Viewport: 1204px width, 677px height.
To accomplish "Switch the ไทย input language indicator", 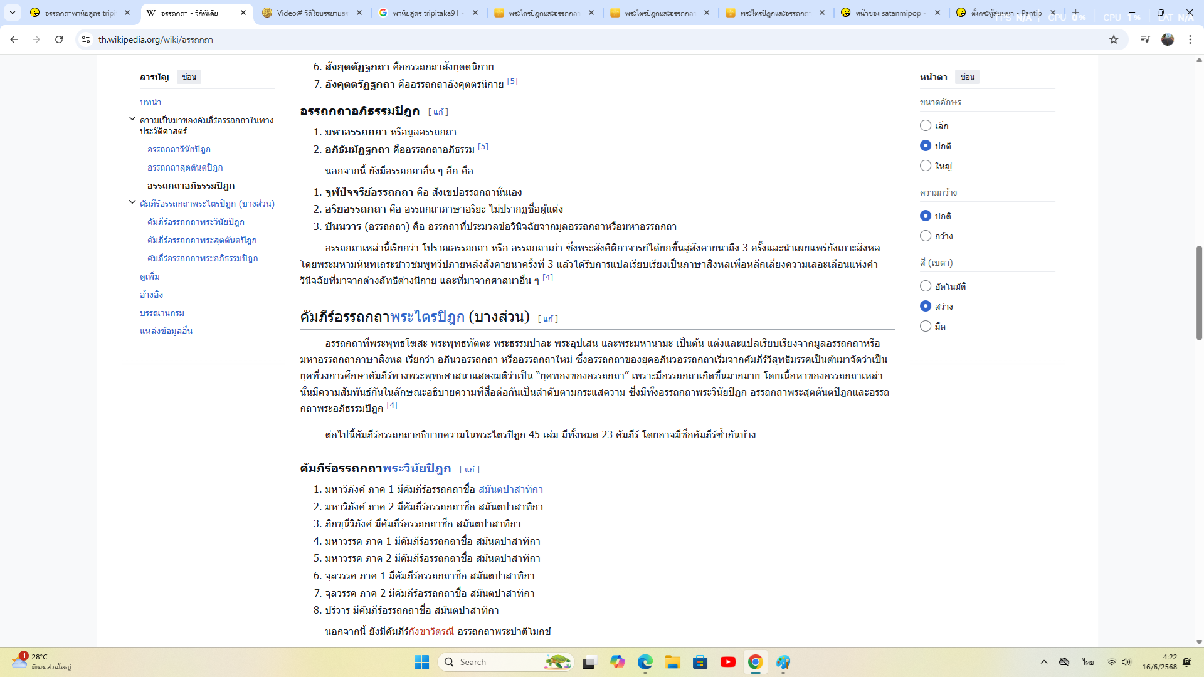I will 1088,662.
